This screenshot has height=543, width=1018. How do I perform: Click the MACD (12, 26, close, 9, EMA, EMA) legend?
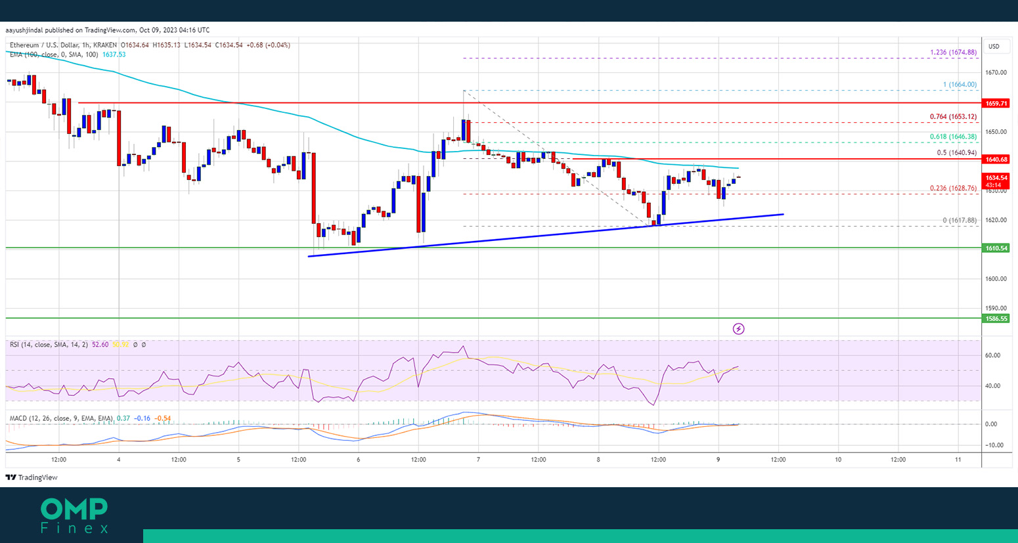[62, 418]
